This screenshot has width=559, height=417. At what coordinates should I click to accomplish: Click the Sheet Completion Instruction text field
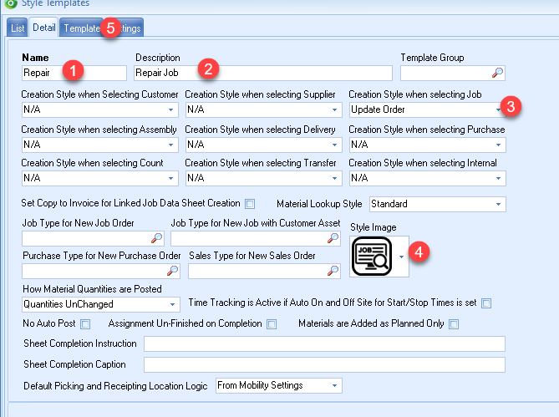coord(324,344)
